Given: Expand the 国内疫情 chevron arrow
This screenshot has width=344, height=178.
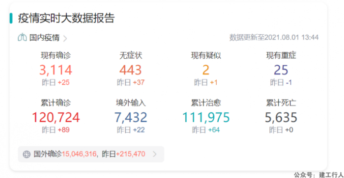Looking at the screenshot, I should point(65,38).
